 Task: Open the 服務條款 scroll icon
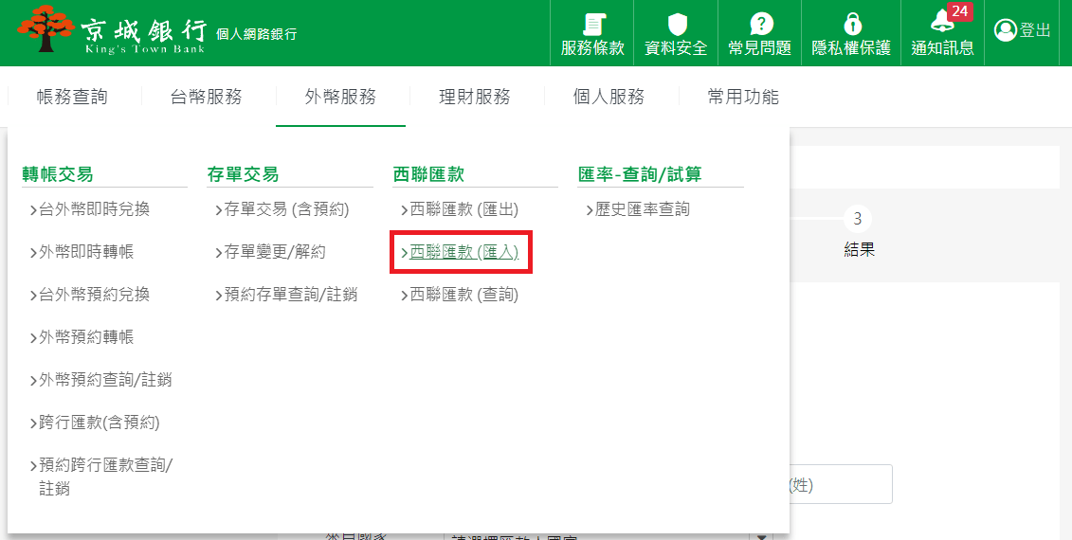pos(592,24)
